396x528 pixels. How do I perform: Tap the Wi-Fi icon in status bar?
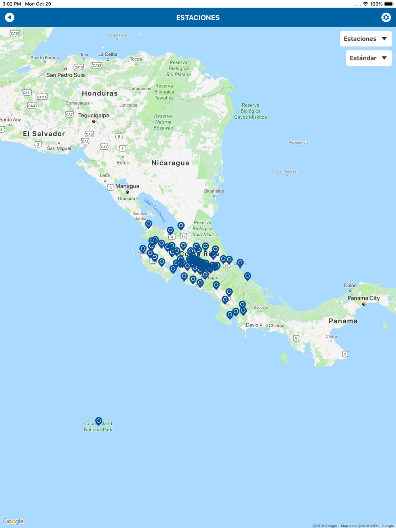coord(365,4)
